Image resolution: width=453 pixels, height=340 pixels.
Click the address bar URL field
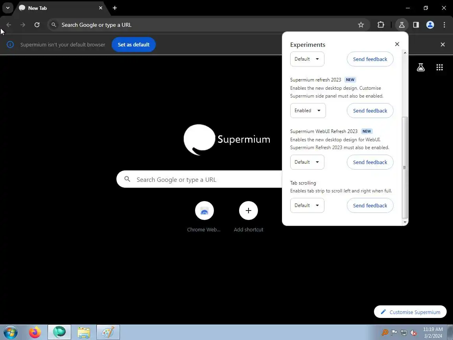(208, 25)
